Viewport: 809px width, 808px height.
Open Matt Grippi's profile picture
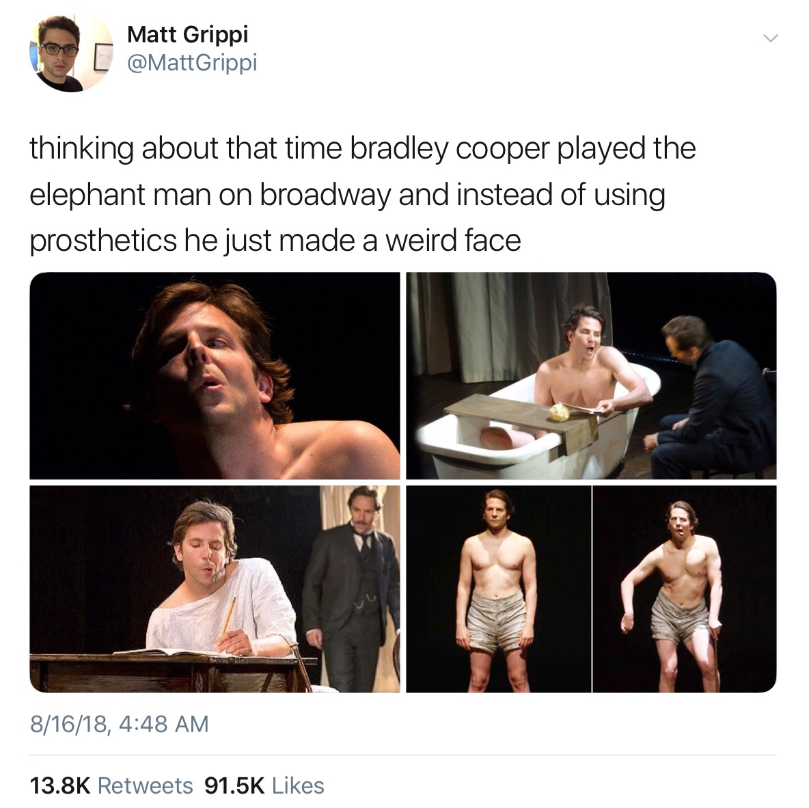[70, 51]
